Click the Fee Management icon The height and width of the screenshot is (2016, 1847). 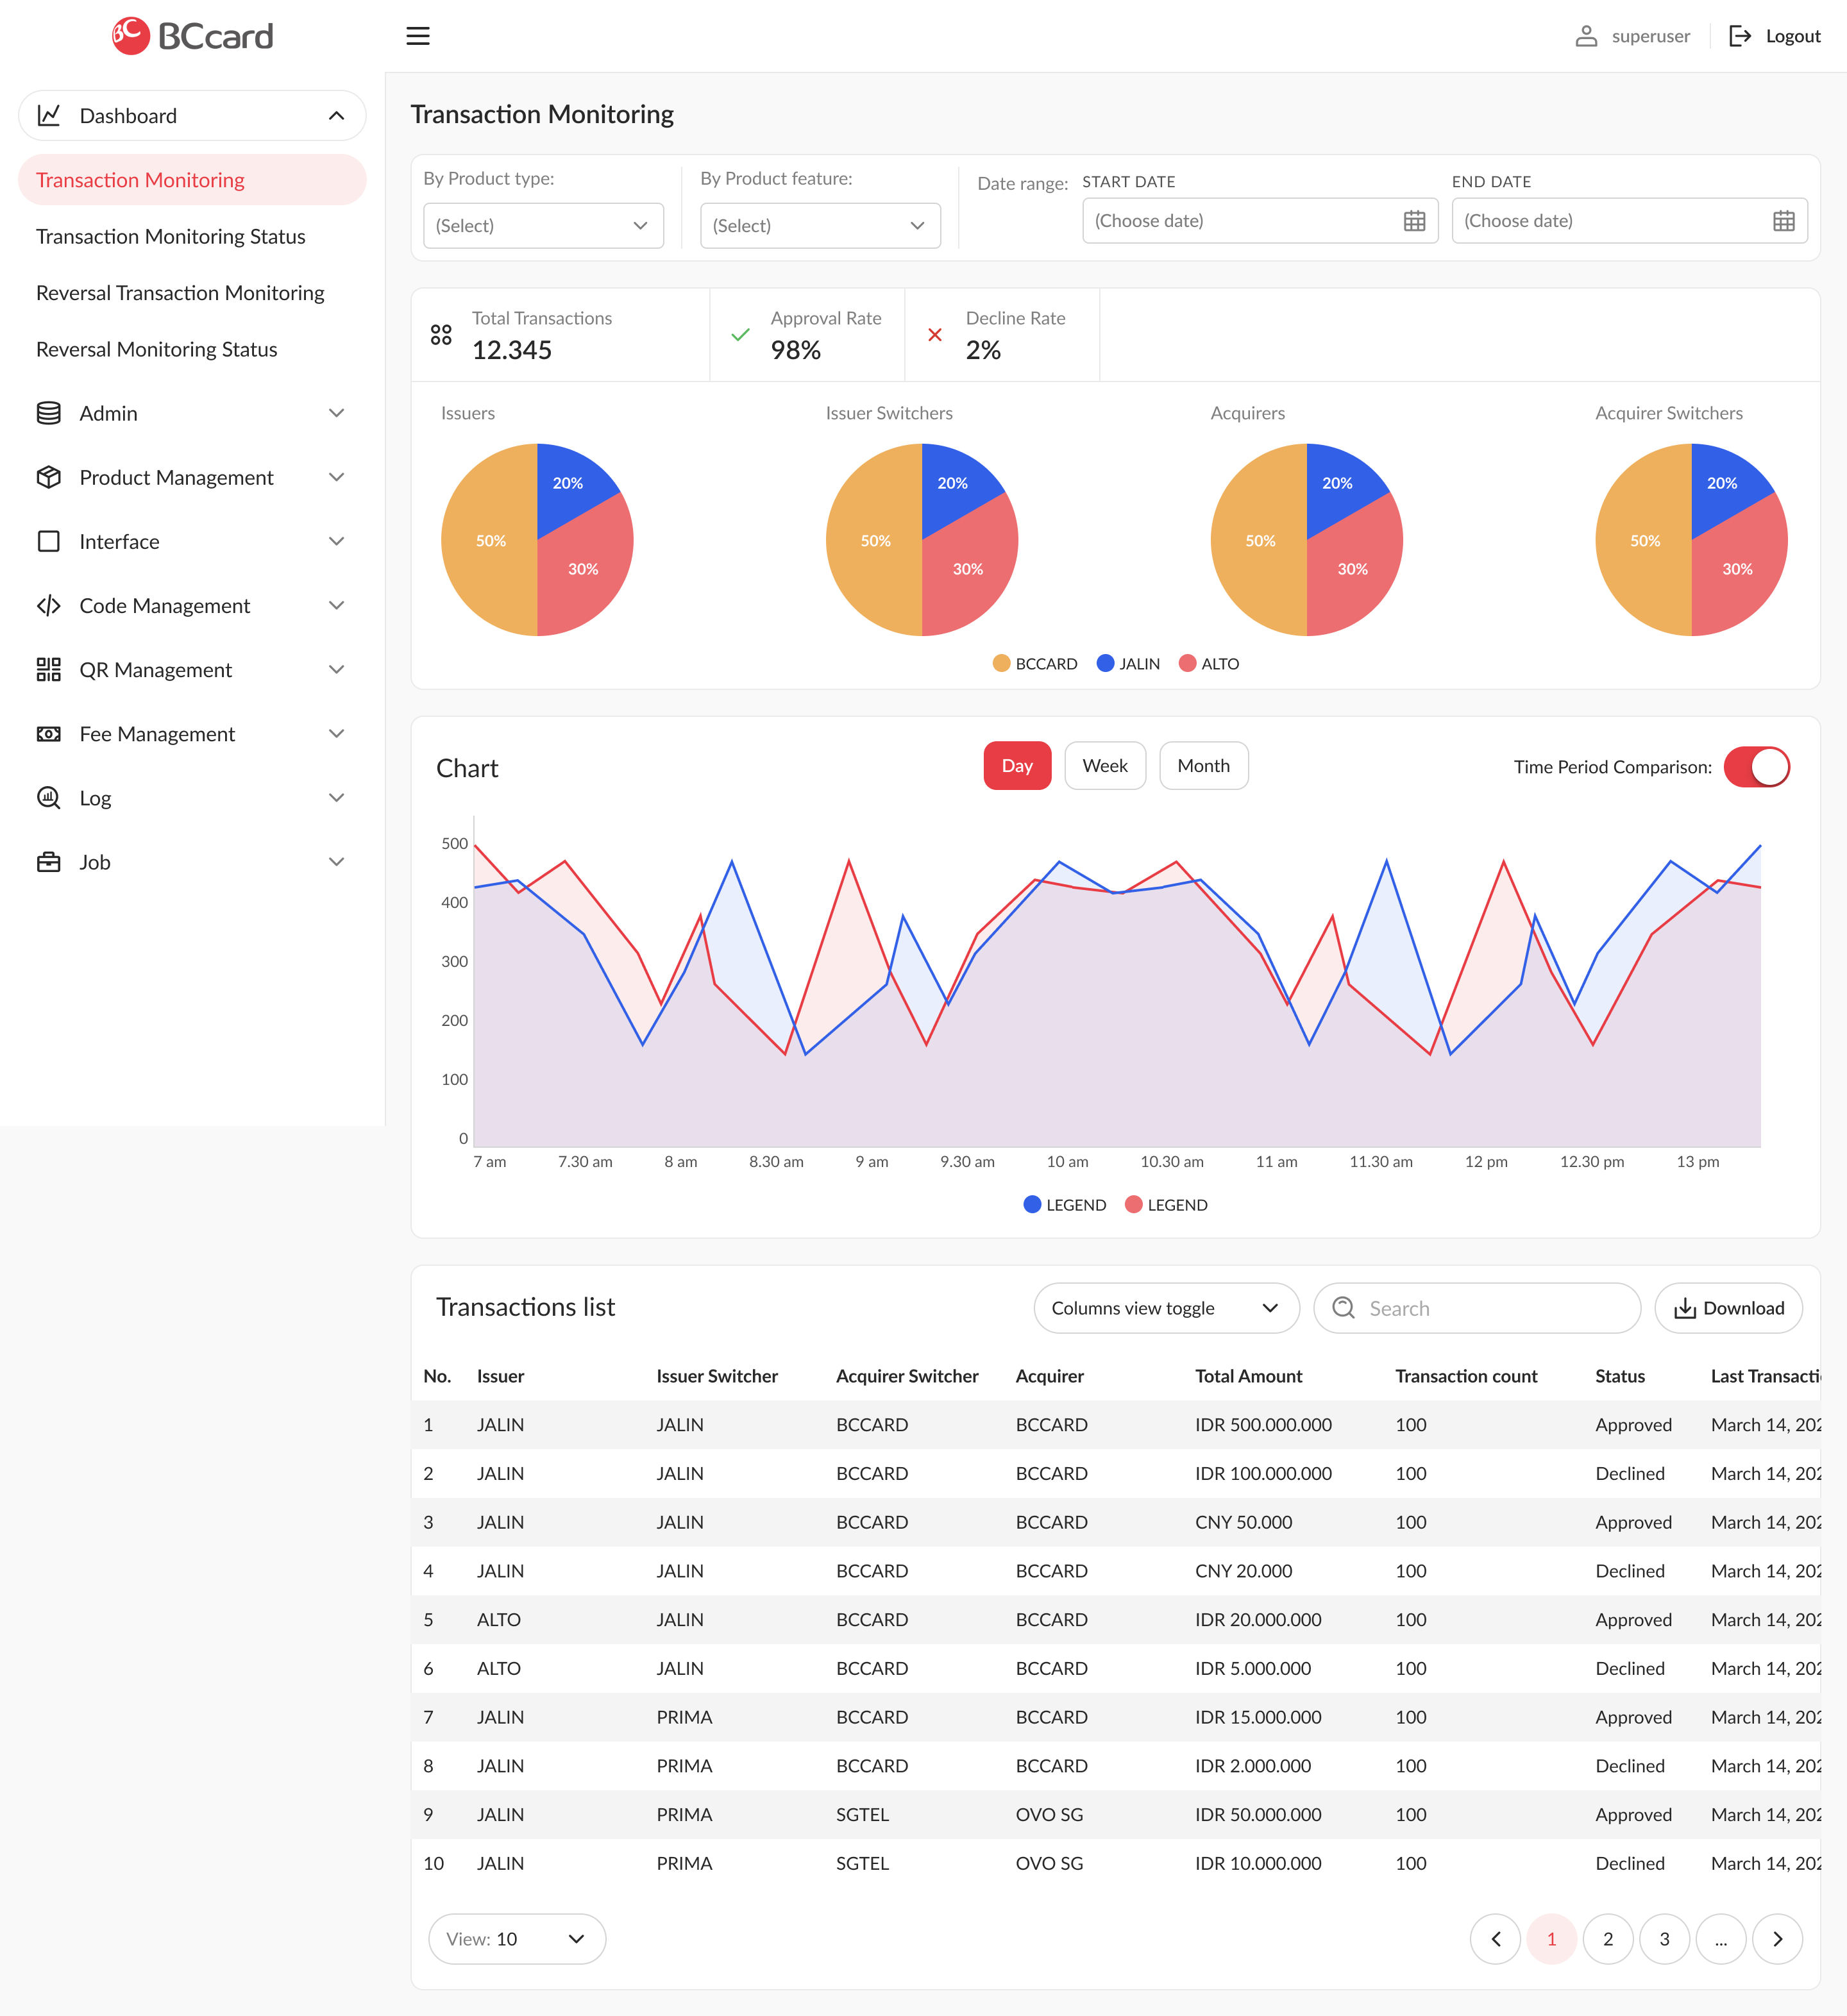pos(49,733)
